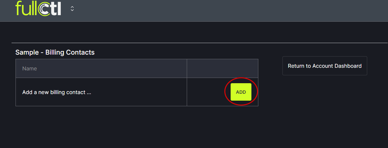Select the 'Add a new billing contact ...' row text
The height and width of the screenshot is (148, 388).
tap(56, 92)
